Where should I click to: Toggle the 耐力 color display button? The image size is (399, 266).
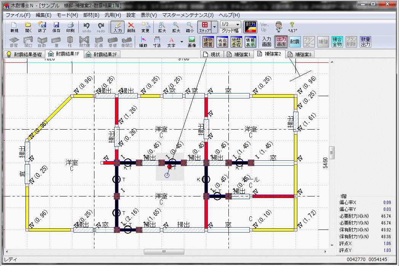click(250, 27)
